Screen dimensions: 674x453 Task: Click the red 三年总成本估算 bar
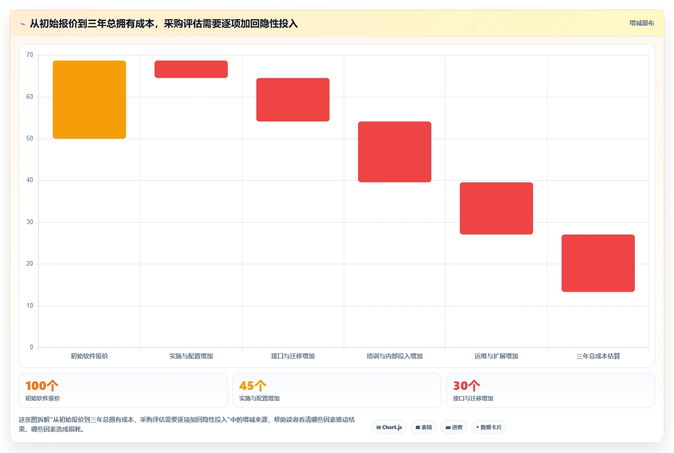(598, 263)
